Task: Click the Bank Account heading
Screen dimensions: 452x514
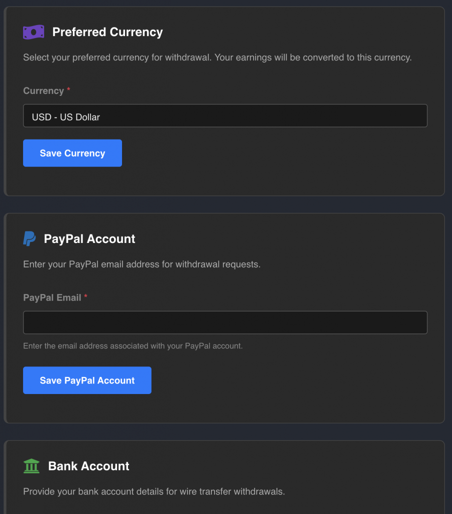Action: [88, 466]
